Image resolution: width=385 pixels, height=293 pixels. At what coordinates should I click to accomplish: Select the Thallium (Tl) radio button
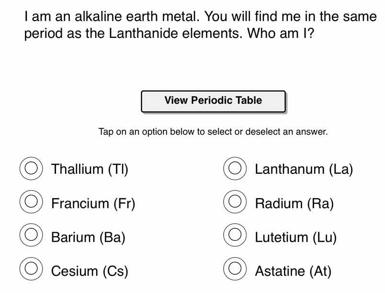click(31, 169)
